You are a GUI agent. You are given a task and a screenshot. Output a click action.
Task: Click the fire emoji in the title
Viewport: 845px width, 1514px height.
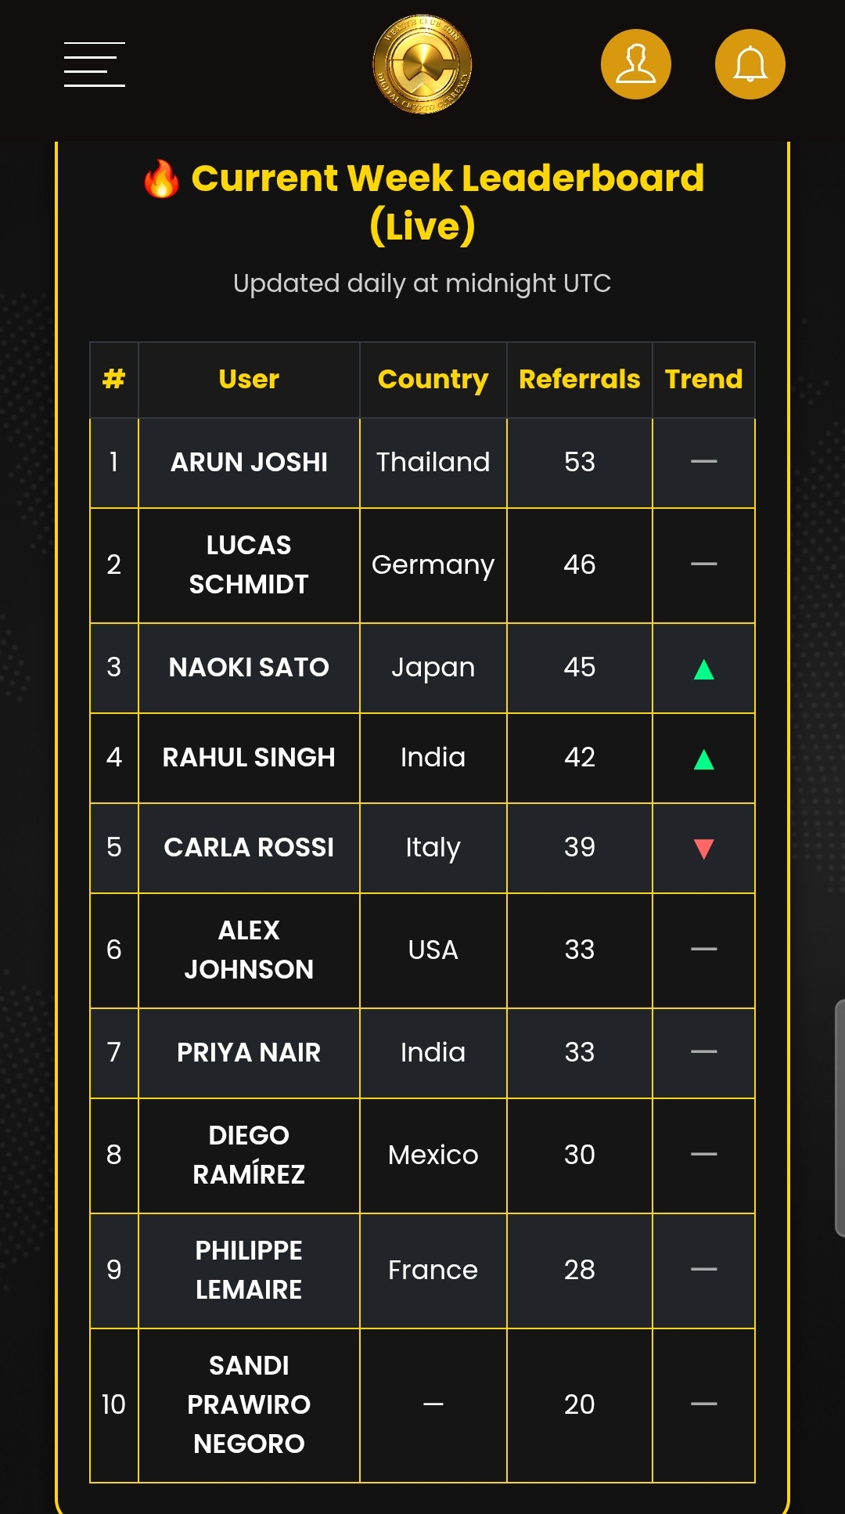click(x=161, y=179)
